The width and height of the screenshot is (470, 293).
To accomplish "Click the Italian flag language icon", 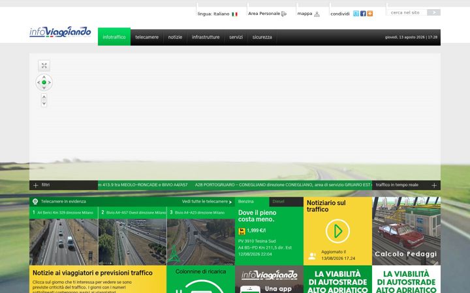I will (x=235, y=14).
